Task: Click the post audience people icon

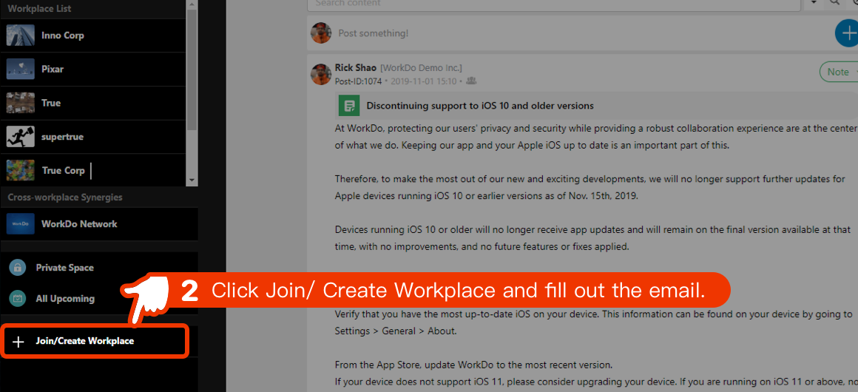Action: (x=471, y=81)
